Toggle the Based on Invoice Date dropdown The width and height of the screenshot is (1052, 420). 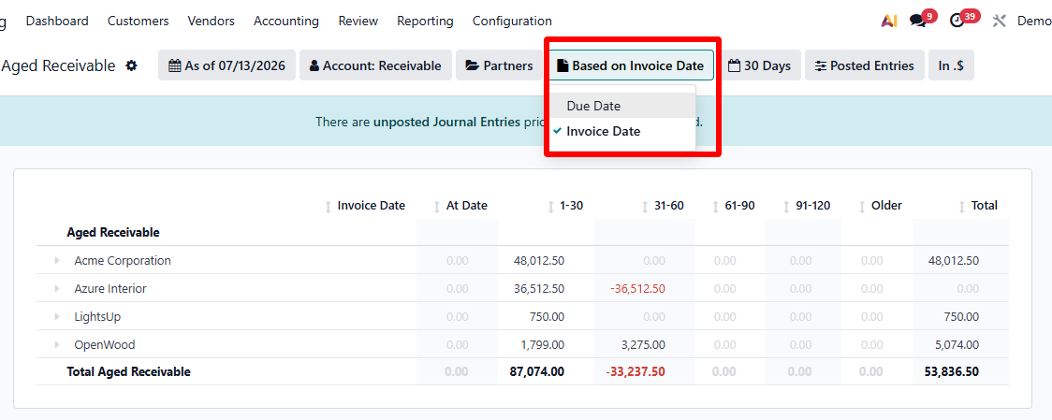[630, 65]
